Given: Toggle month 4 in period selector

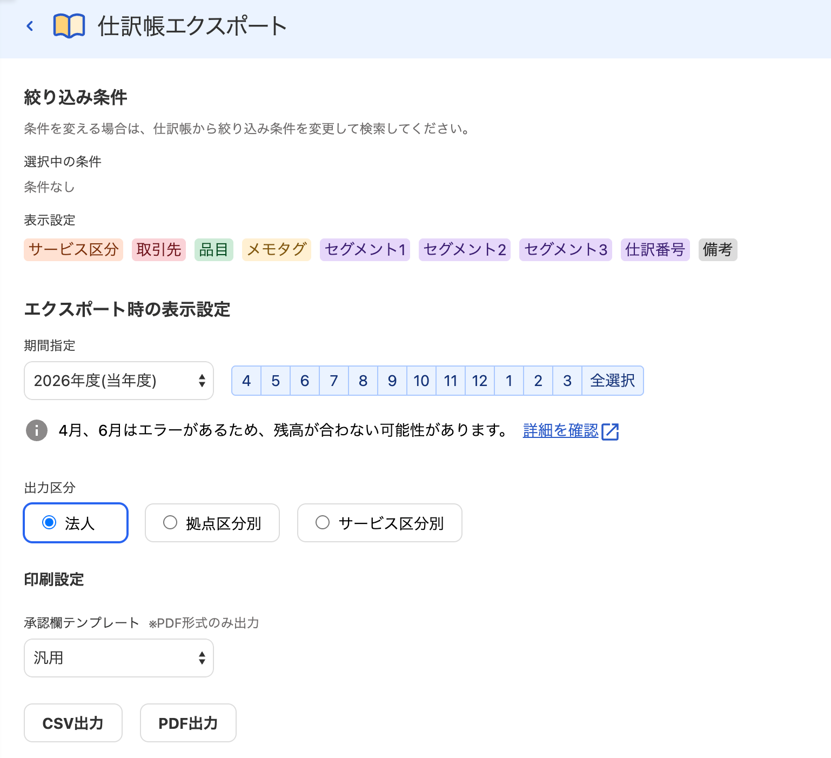Looking at the screenshot, I should tap(246, 381).
